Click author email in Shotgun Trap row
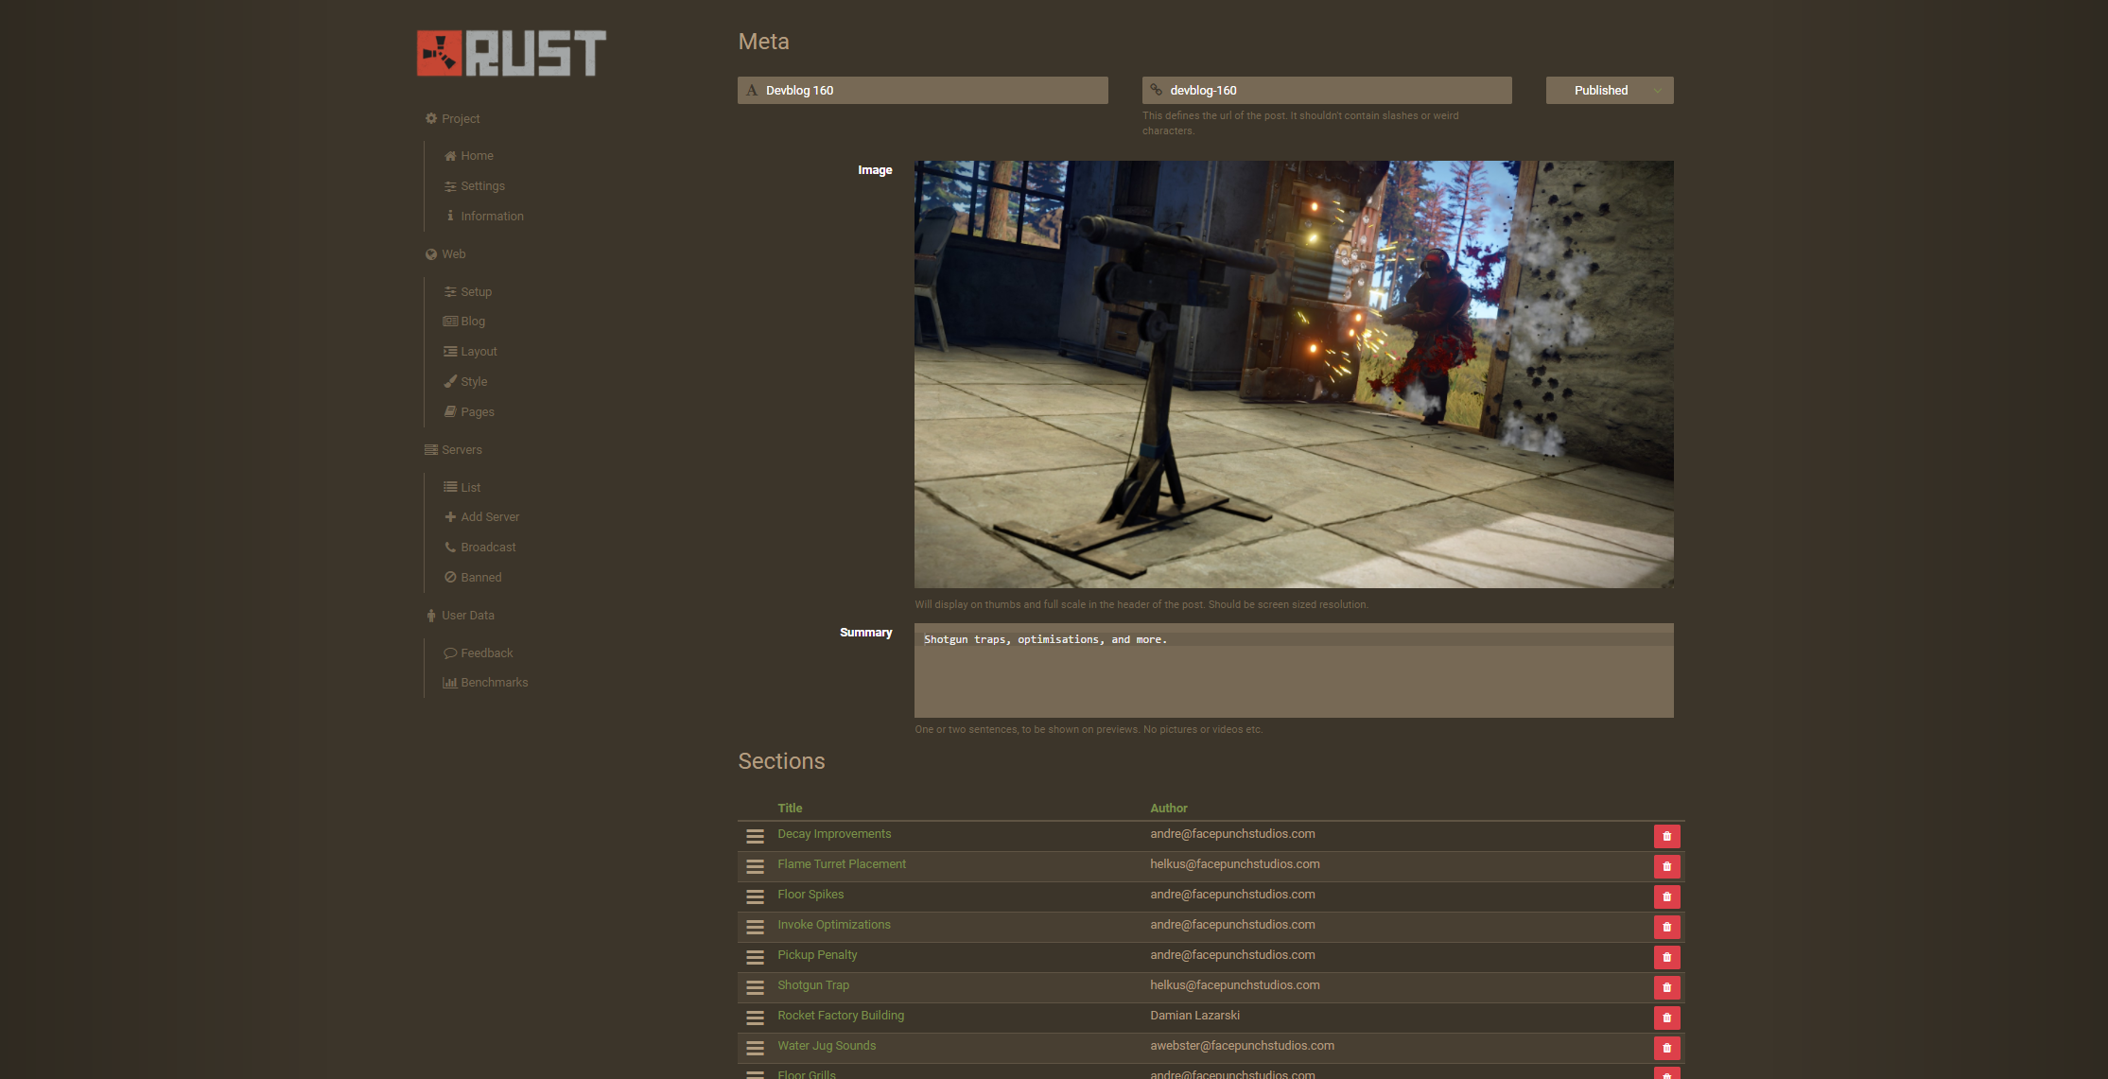 click(x=1235, y=985)
